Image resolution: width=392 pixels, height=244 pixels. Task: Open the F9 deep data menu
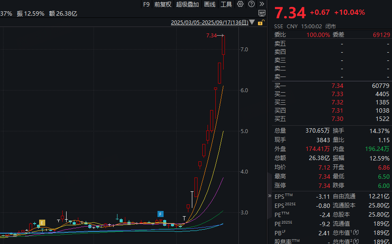tap(146, 4)
